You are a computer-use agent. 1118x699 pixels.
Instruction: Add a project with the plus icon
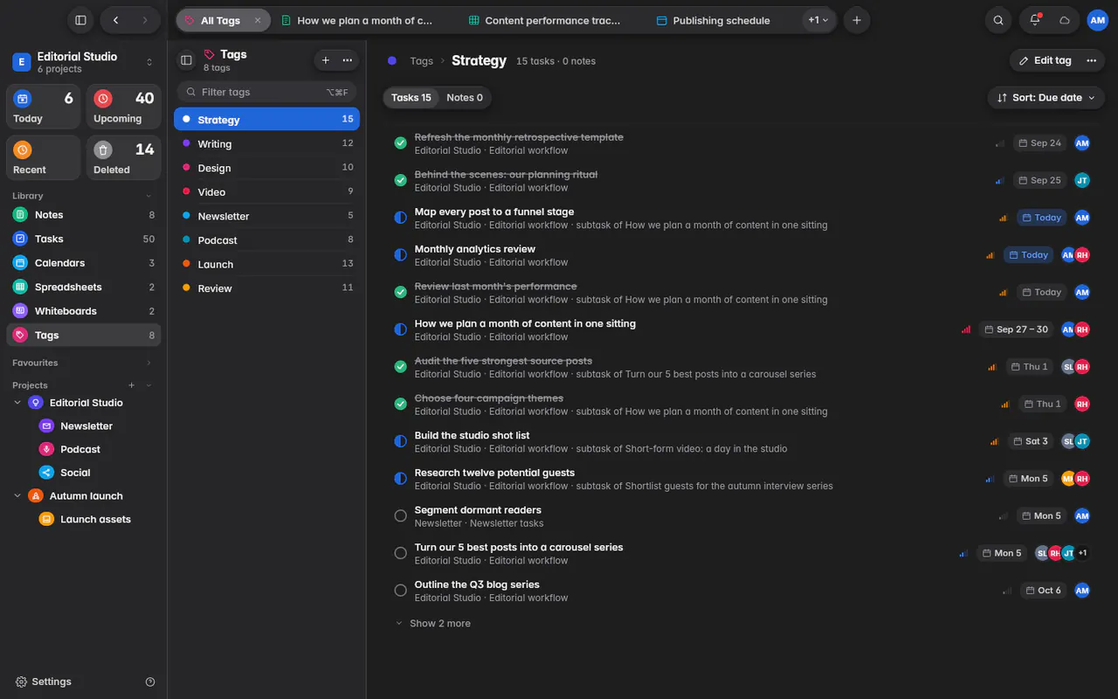coord(132,385)
